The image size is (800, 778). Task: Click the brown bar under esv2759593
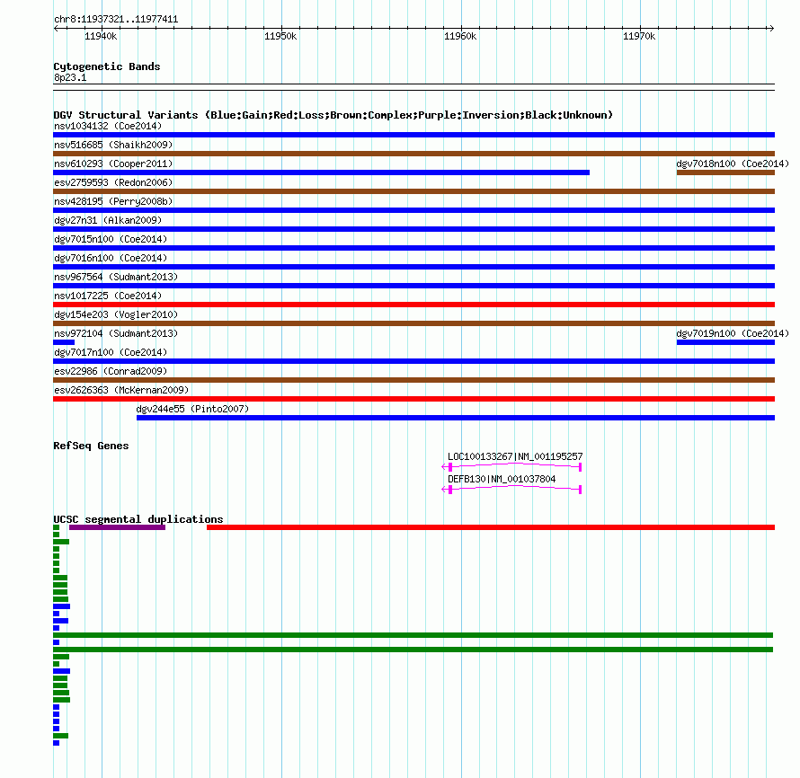click(413, 191)
